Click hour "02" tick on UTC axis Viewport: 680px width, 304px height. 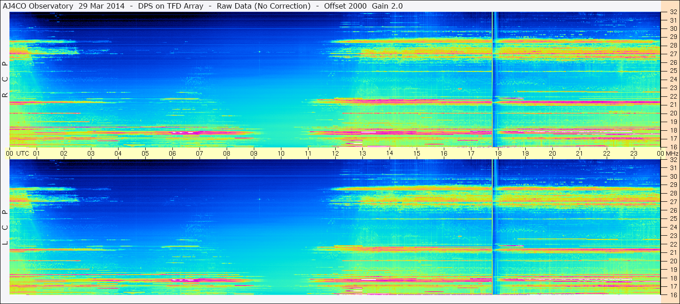pos(64,153)
